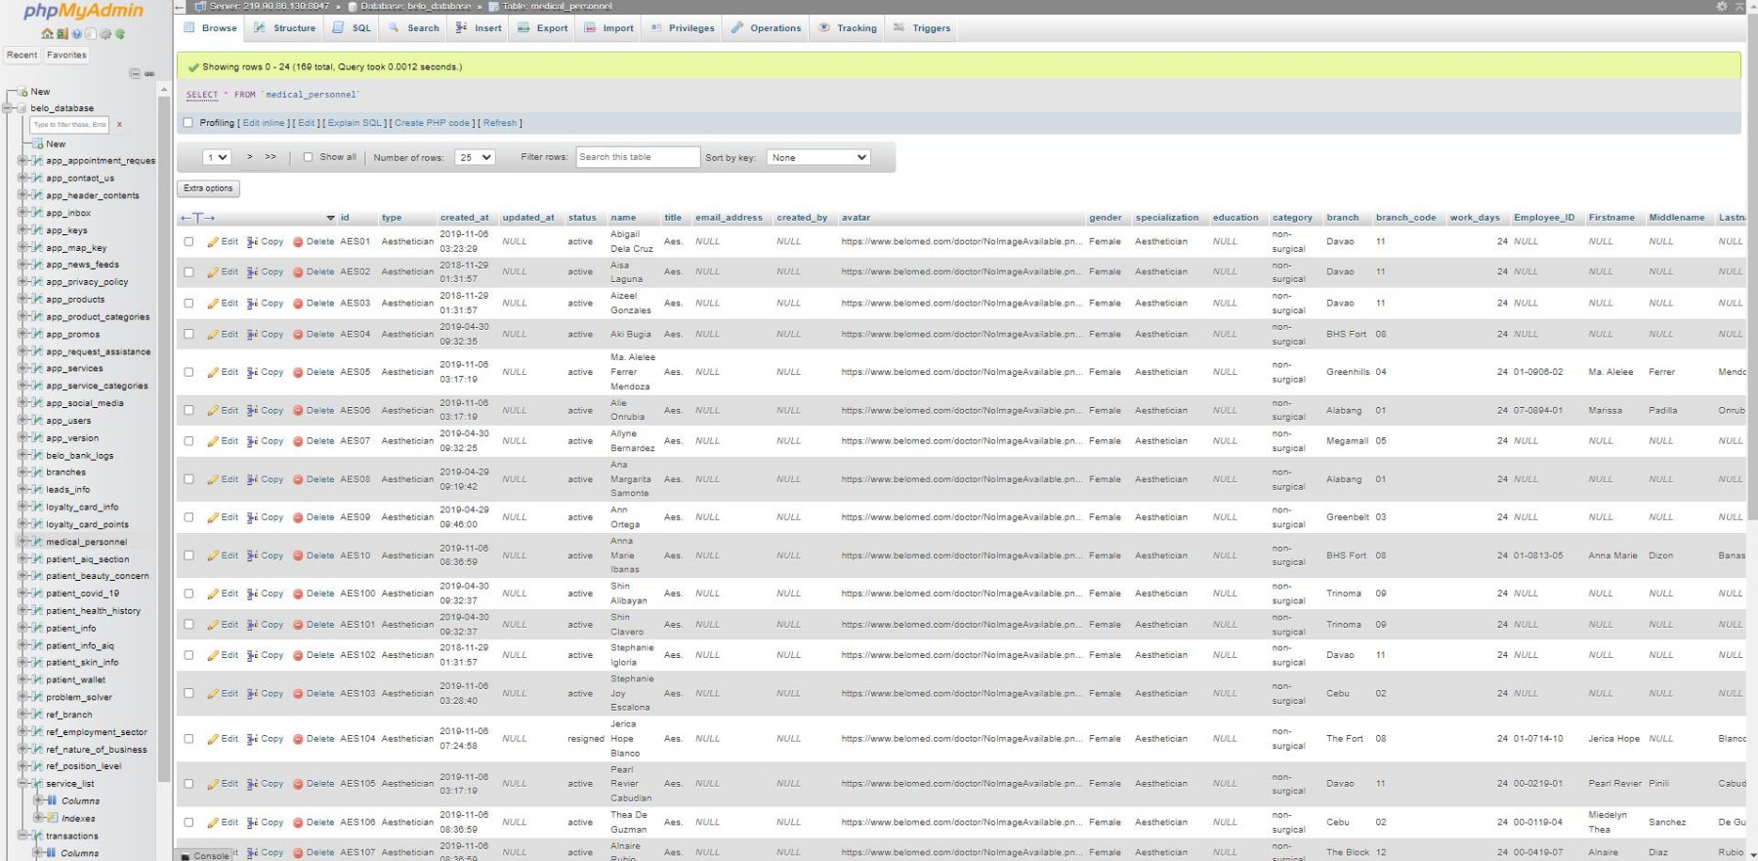Clear the table filter with red X
The image size is (1758, 861).
pyautogui.click(x=119, y=125)
